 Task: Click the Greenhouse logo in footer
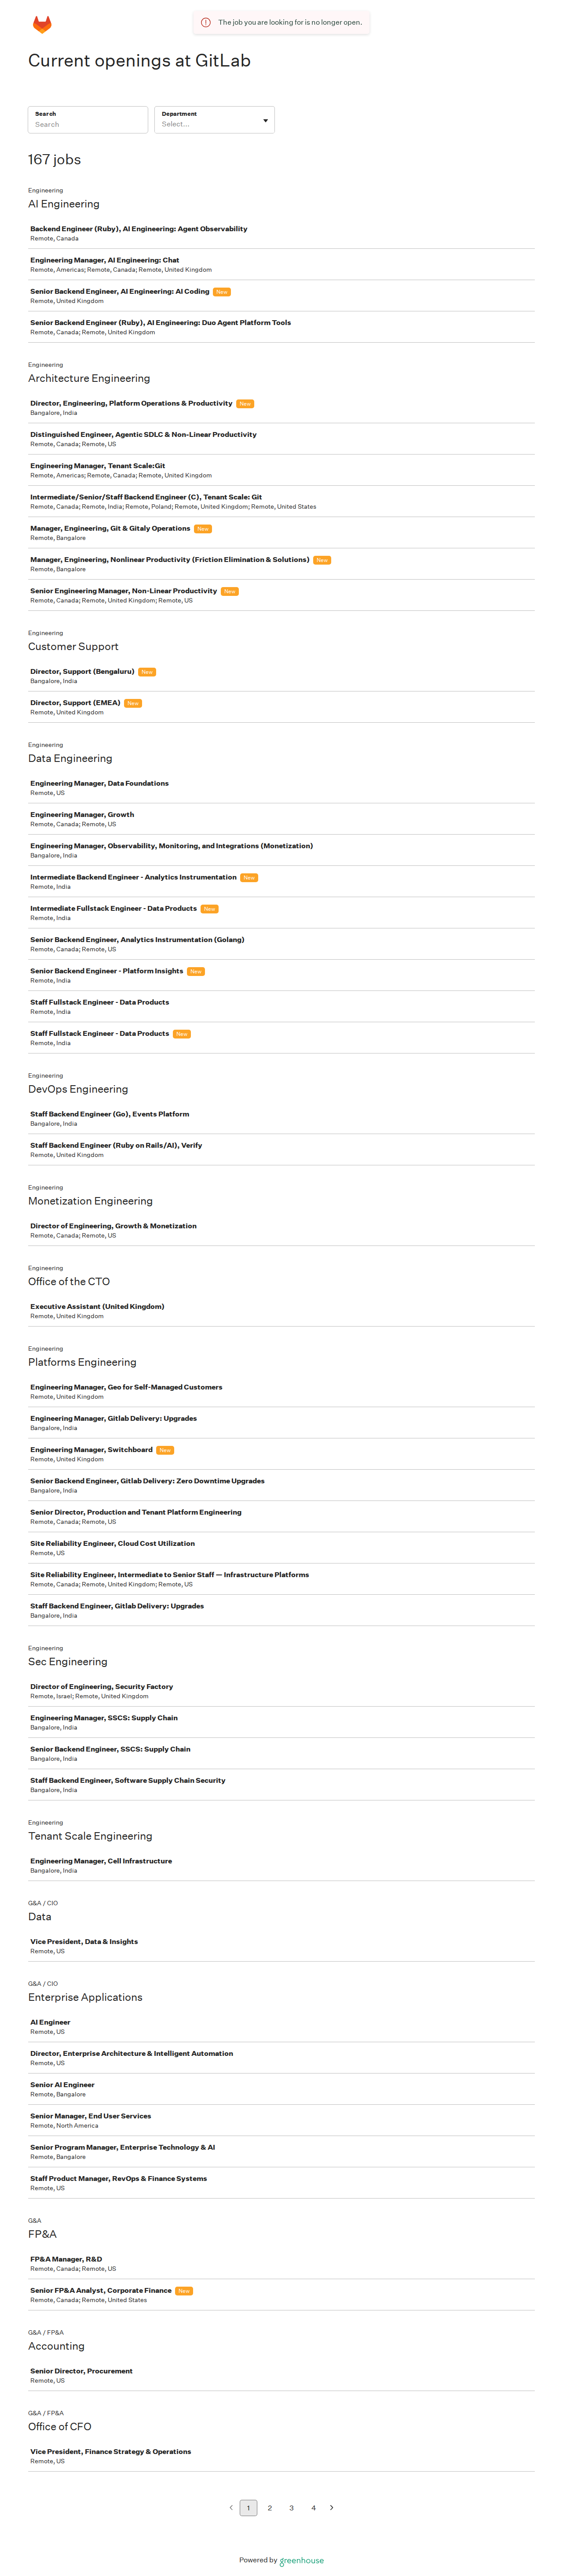point(301,2560)
